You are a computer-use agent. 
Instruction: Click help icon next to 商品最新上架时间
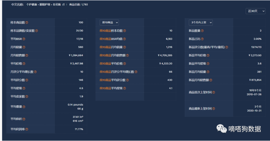click(213, 109)
